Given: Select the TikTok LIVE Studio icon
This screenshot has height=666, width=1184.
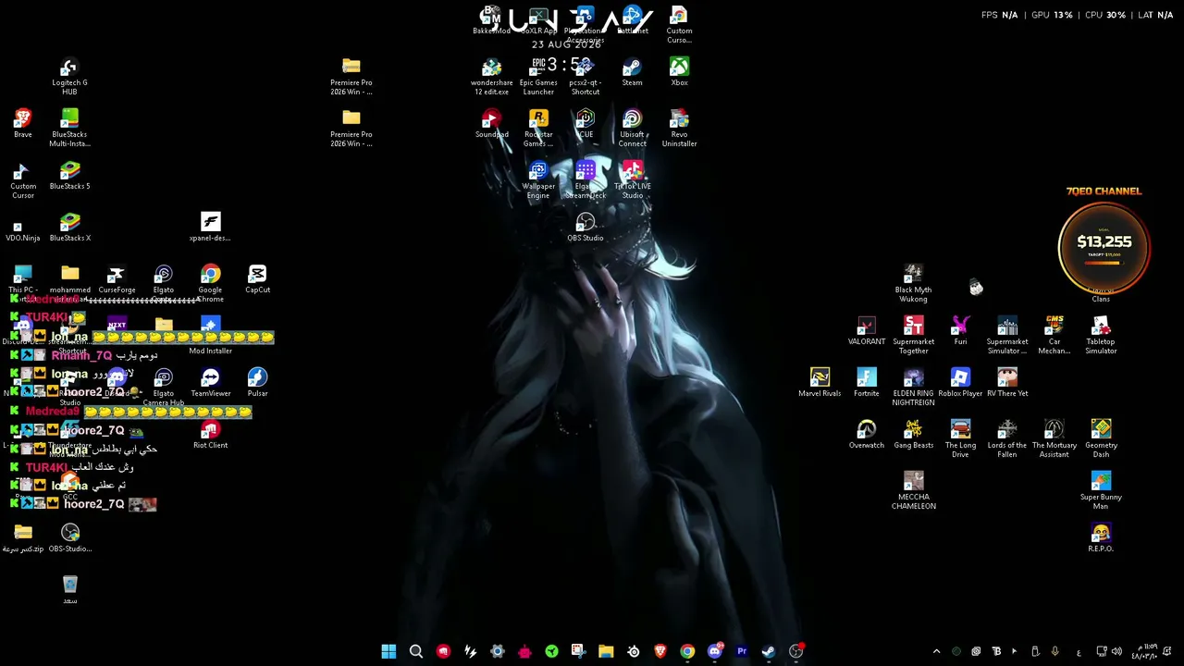Looking at the screenshot, I should coord(633,180).
